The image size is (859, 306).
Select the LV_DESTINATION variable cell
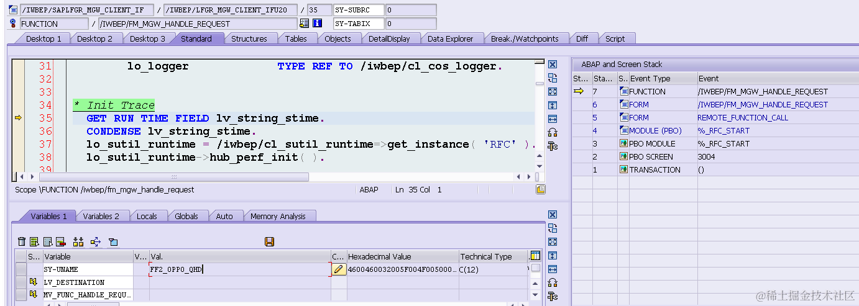88,282
